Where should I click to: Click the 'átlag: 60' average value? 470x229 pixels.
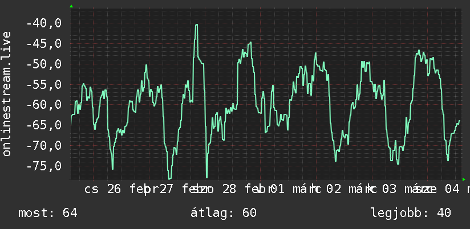click(224, 212)
